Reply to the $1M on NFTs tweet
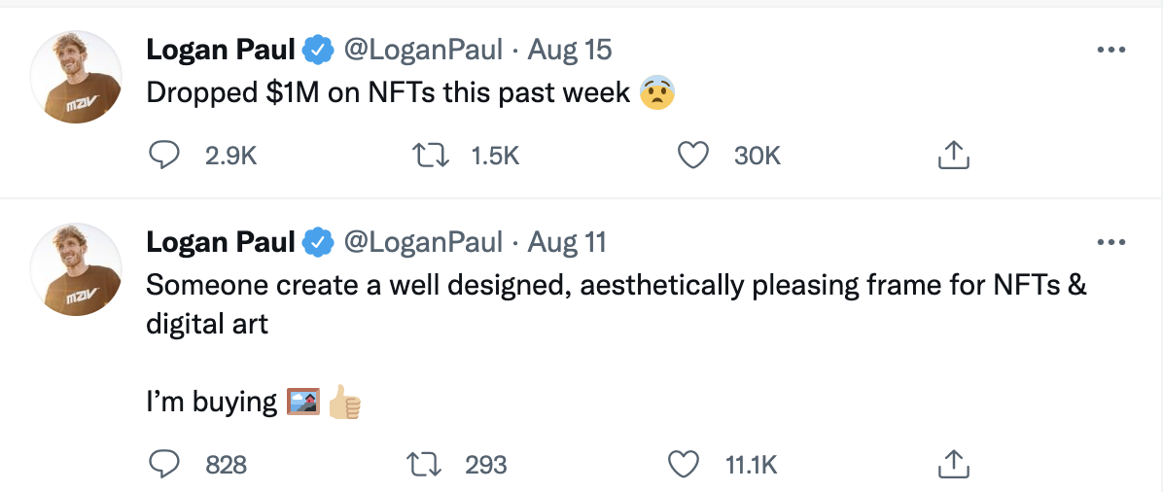This screenshot has width=1163, height=492. (165, 156)
